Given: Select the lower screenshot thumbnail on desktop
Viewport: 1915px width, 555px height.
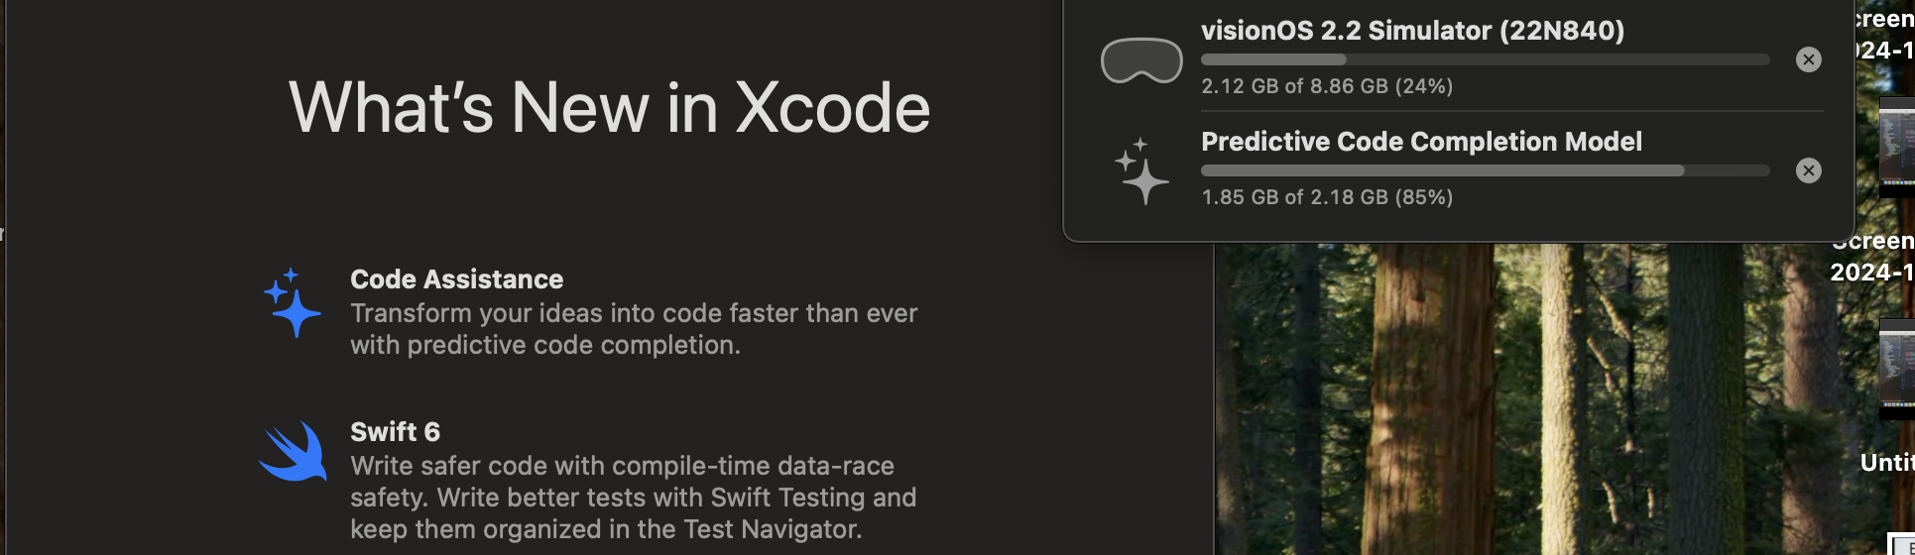Looking at the screenshot, I should (1897, 369).
